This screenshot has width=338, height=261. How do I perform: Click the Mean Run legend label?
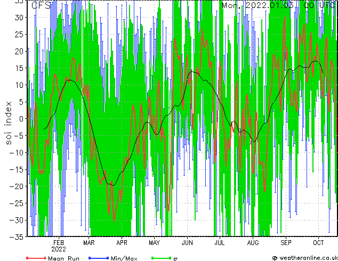[x=63, y=258]
